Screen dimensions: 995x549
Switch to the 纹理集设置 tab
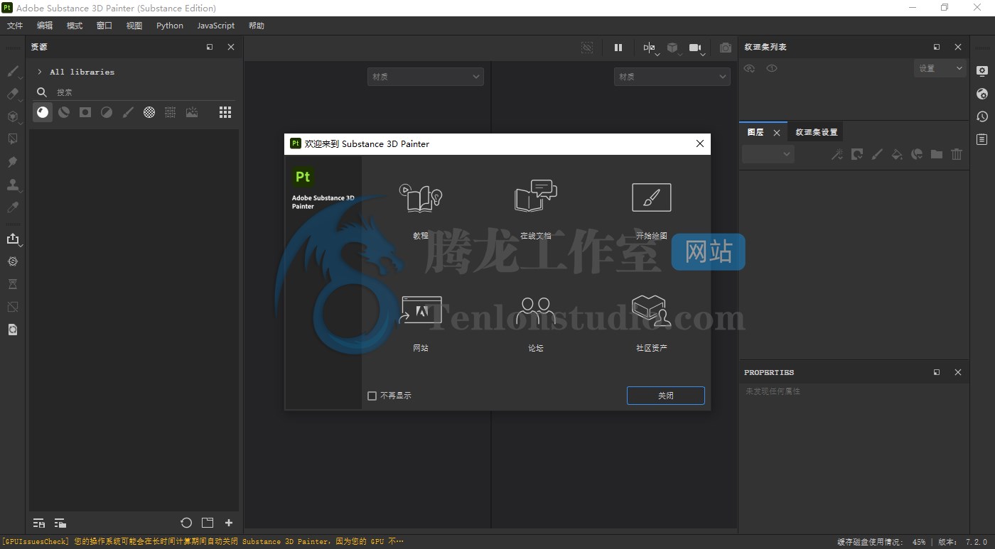click(x=816, y=132)
